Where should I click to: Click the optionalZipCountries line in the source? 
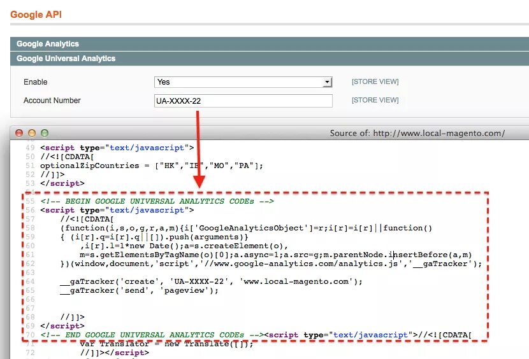coord(152,165)
